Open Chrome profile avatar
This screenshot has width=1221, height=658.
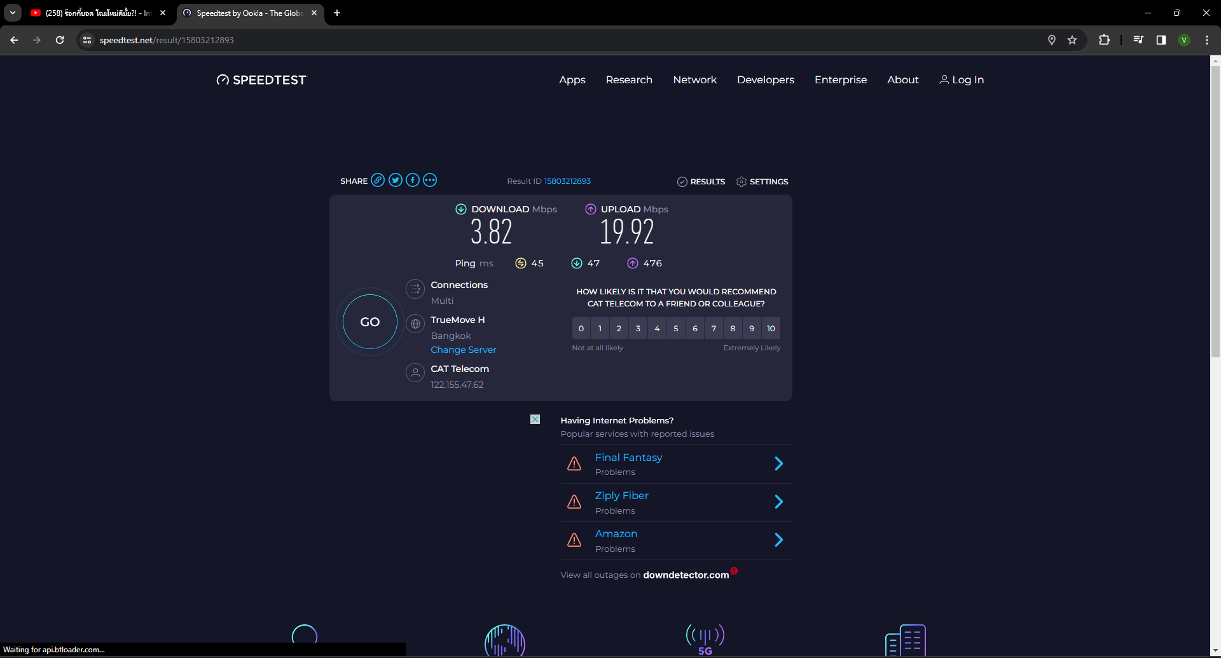[x=1184, y=40]
